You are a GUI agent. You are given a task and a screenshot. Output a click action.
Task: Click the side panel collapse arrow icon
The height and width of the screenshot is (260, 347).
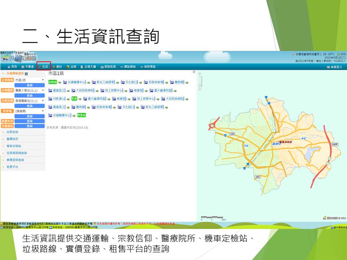[194, 72]
